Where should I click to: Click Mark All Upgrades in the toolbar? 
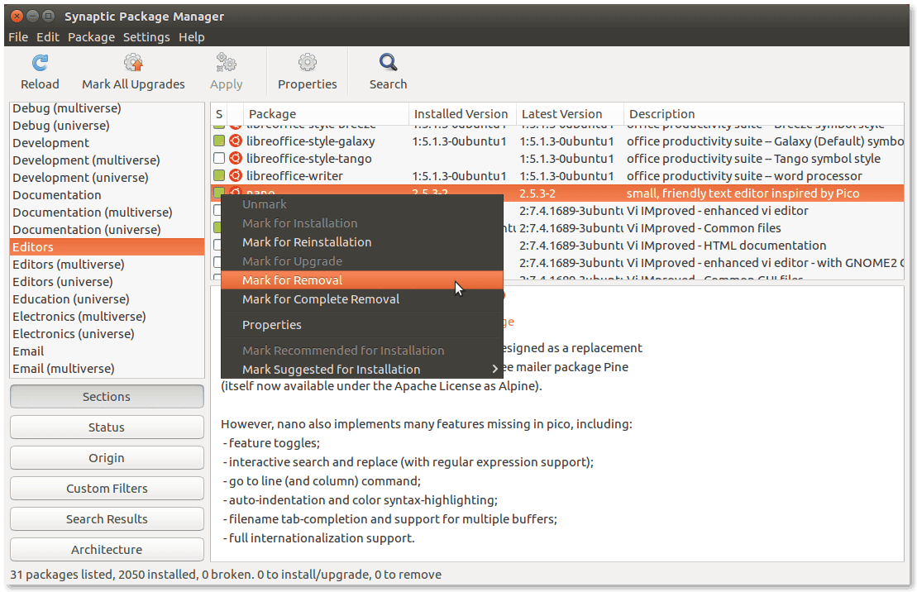(x=133, y=72)
